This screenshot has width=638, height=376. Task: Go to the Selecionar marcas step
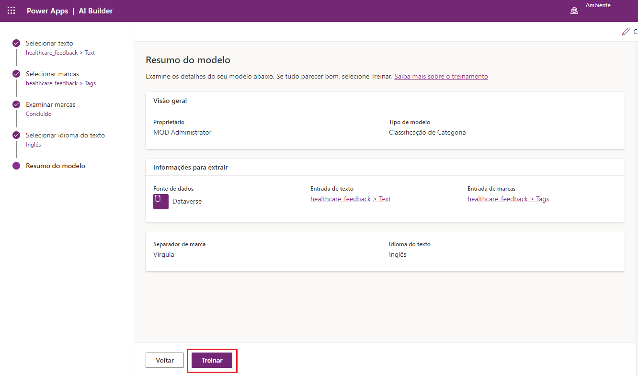pyautogui.click(x=52, y=74)
